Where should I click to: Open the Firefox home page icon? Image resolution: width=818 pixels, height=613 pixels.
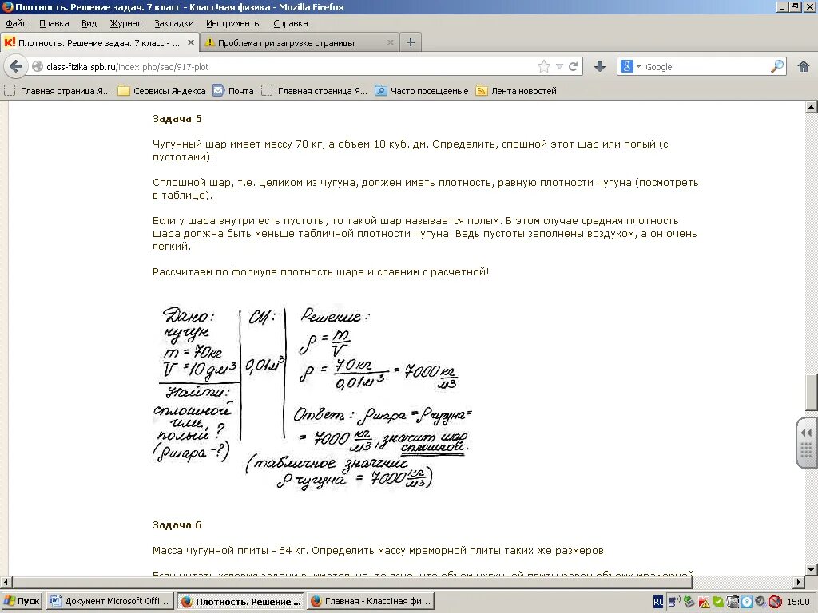(x=804, y=66)
